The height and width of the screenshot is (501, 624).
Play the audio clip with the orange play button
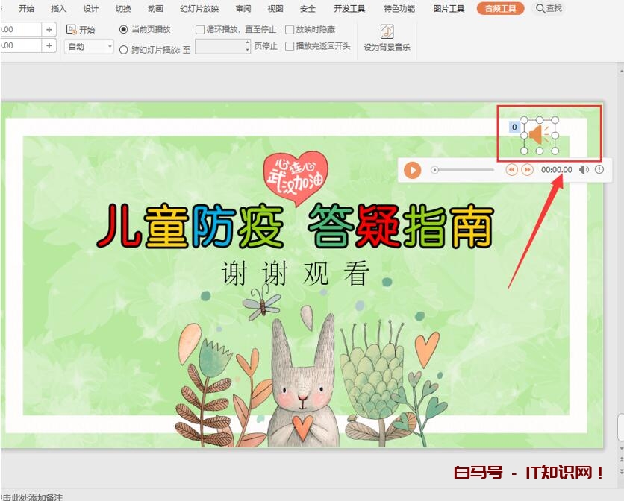412,170
